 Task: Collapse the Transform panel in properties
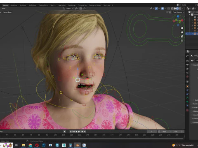coord(195,65)
